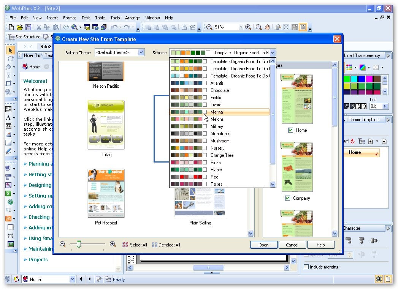Image resolution: width=398 pixels, height=289 pixels.
Task: Click the Paste clipboard icon
Action: click(55, 27)
